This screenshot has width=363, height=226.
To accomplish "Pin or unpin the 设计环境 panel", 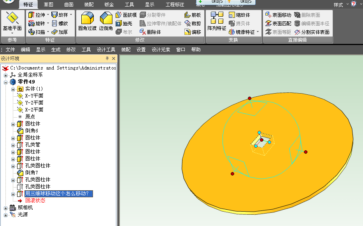I will click(x=107, y=59).
